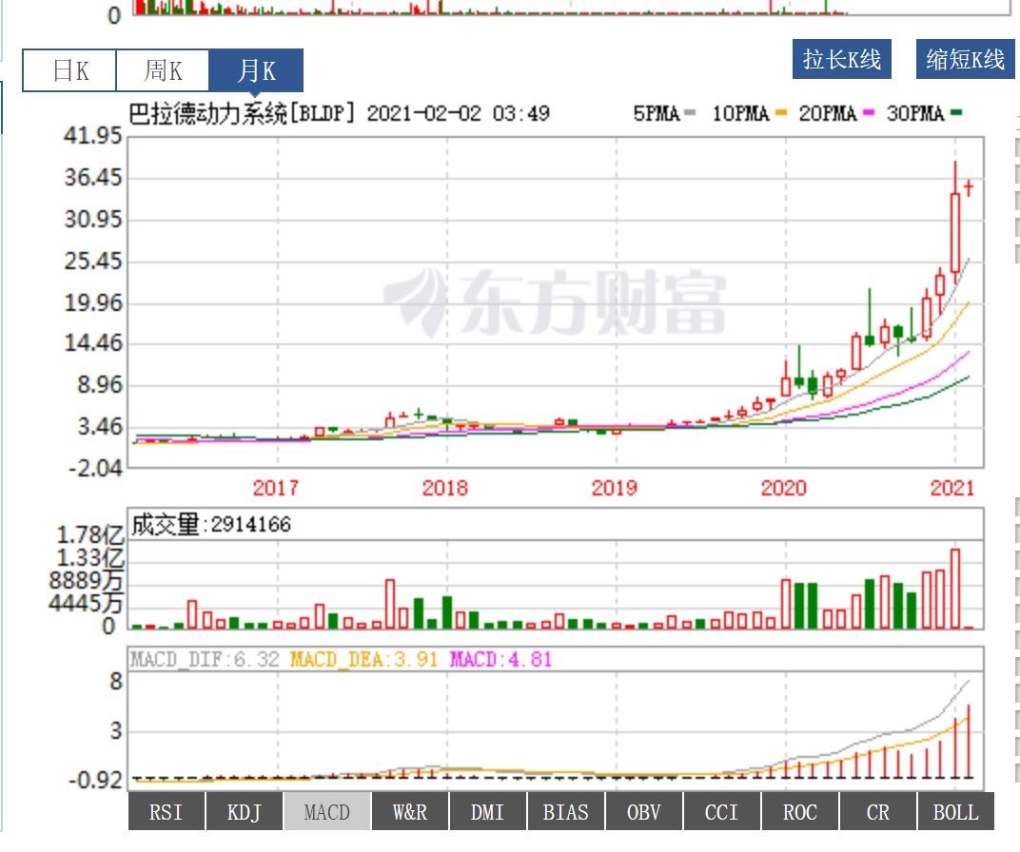The width and height of the screenshot is (1020, 852).
Task: Click the tallest red volume bar
Action: coord(955,589)
